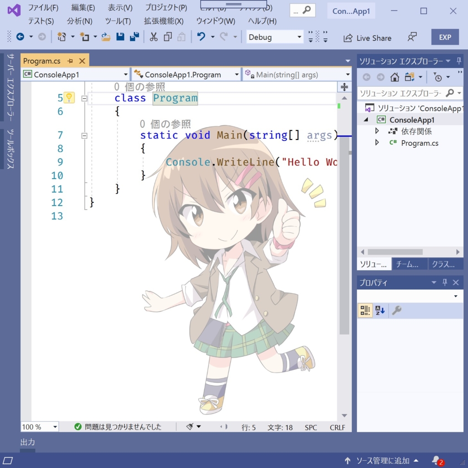
Task: Click the Live Share button
Action: pos(367,38)
